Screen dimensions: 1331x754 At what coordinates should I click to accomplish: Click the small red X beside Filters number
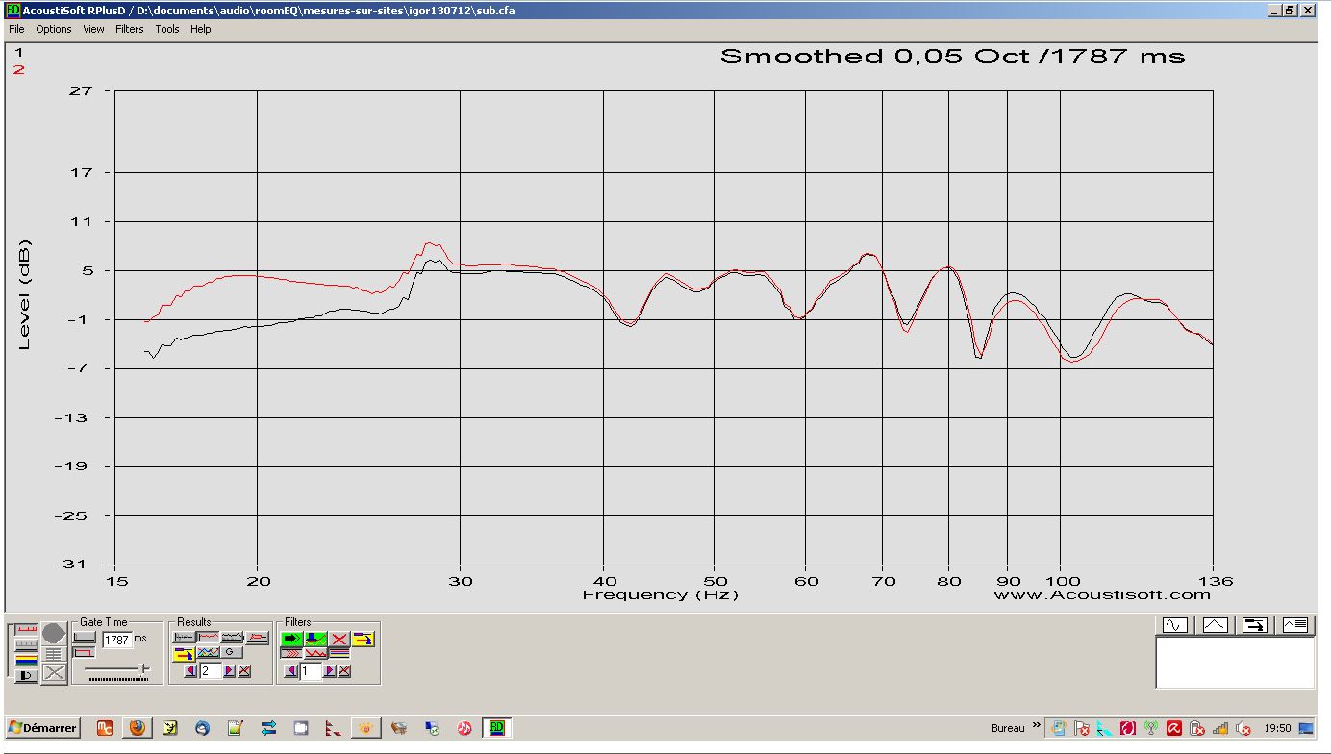(x=344, y=671)
